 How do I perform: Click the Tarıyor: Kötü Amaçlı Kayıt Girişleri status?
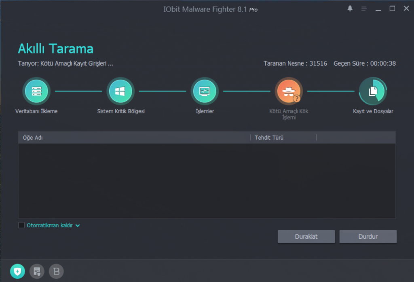pyautogui.click(x=65, y=64)
